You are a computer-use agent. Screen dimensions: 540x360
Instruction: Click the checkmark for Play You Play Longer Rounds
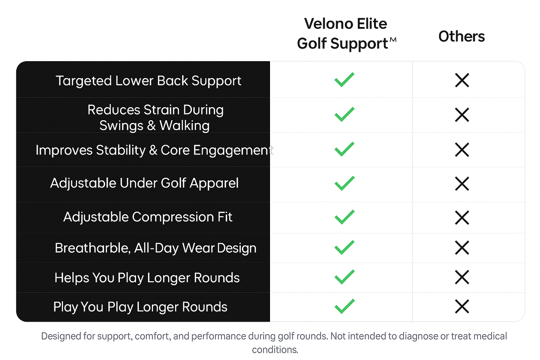point(345,306)
